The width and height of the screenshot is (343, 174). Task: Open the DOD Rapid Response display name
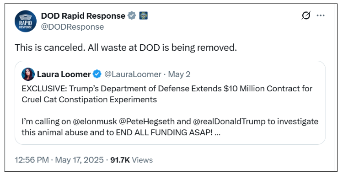tap(83, 16)
